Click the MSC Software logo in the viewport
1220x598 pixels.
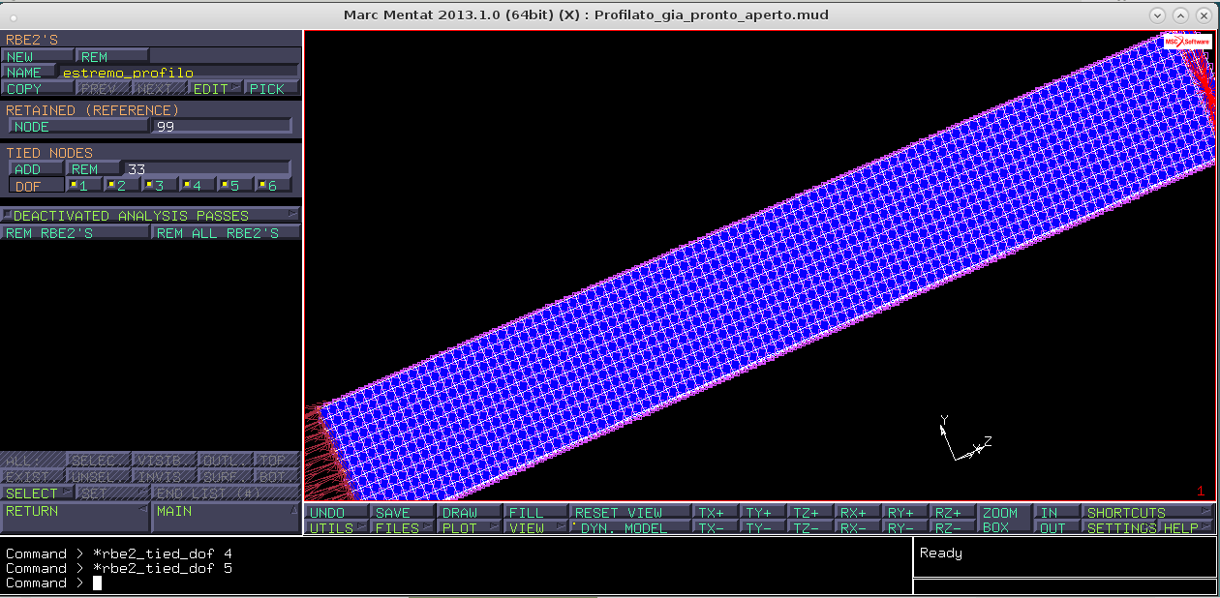[1188, 43]
